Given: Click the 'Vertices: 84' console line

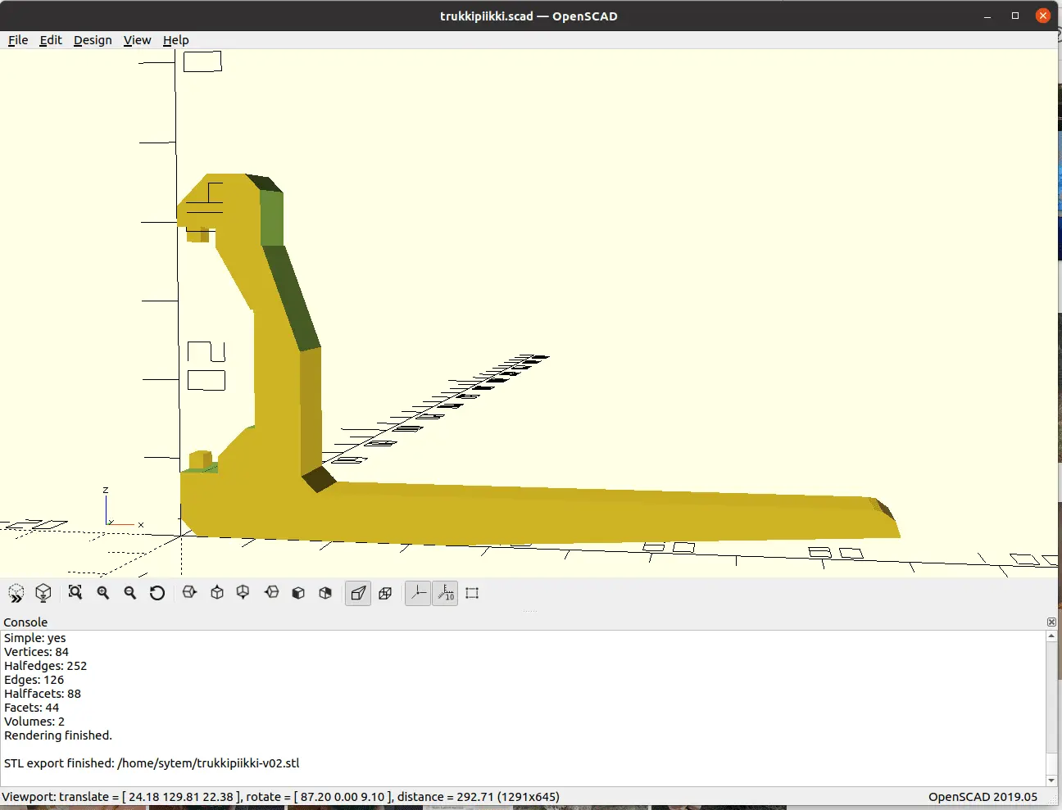Looking at the screenshot, I should (x=36, y=652).
